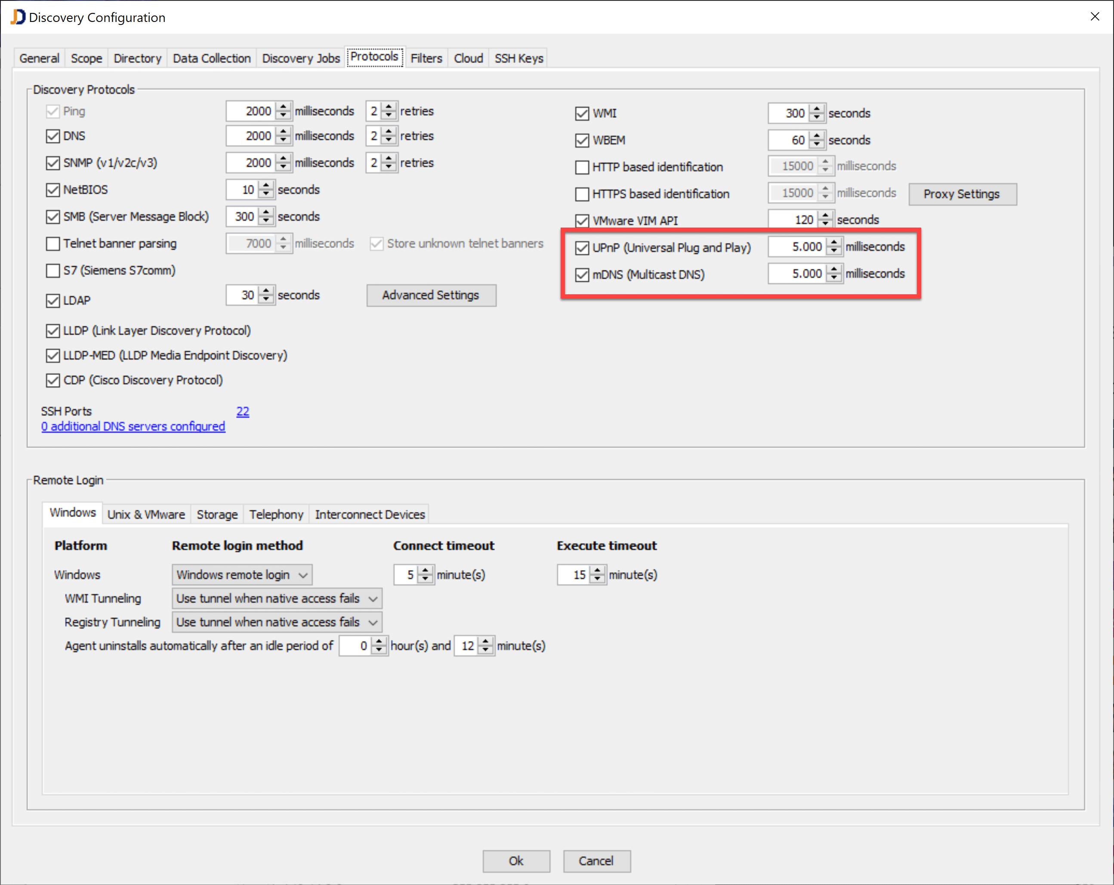1114x885 pixels.
Task: Select the Unix & VMware tab
Action: (146, 514)
